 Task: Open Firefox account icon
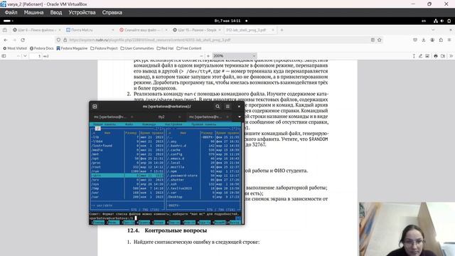click(x=432, y=40)
